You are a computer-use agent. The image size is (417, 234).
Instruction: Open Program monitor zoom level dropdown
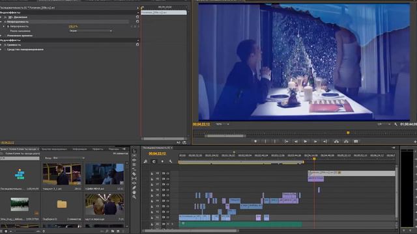223,124
